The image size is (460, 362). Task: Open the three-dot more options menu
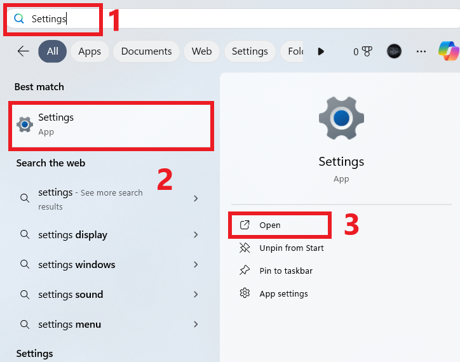pos(421,51)
